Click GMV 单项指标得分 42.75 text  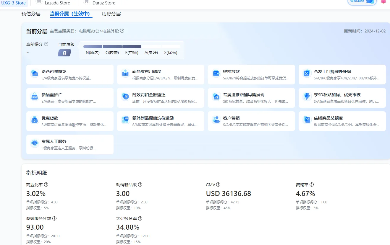pyautogui.click(x=223, y=202)
